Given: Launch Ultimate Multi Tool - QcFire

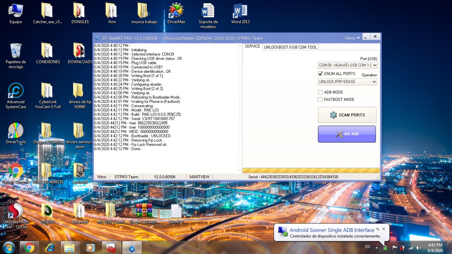Looking at the screenshot, I should pos(16,216).
